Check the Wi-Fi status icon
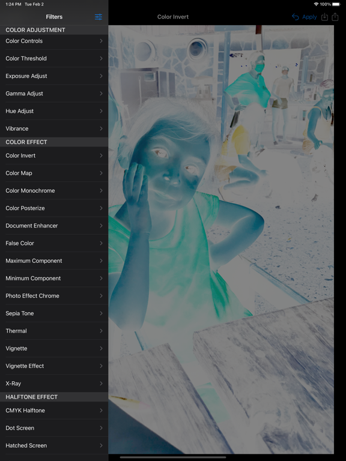This screenshot has width=346, height=461. coord(317,4)
